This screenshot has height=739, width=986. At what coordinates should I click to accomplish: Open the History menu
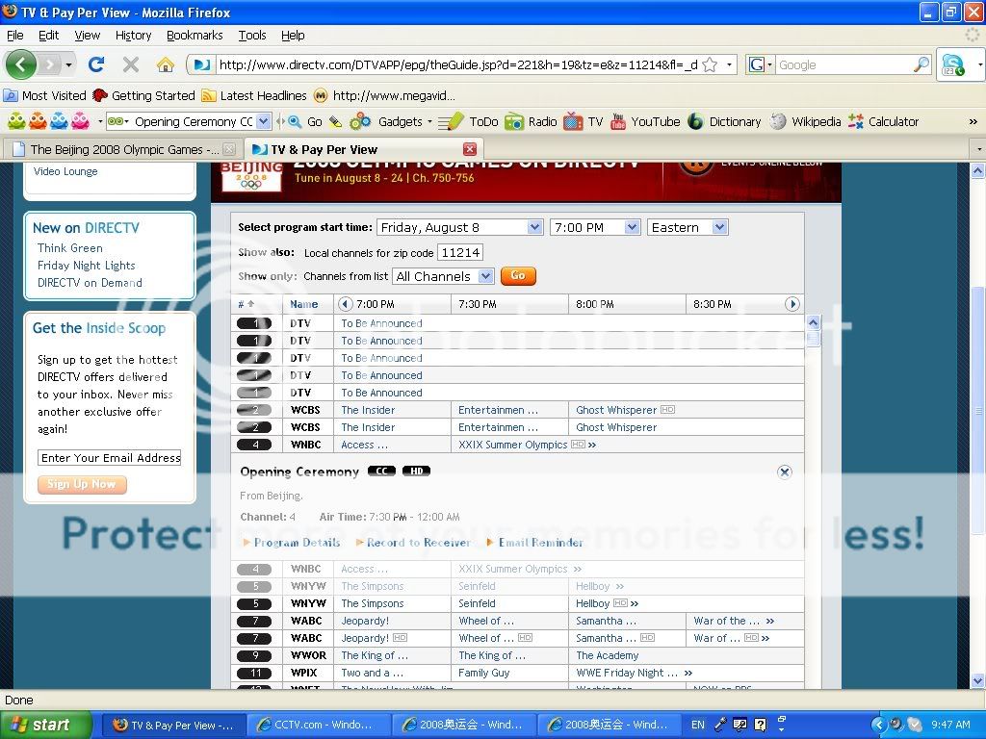click(x=133, y=36)
